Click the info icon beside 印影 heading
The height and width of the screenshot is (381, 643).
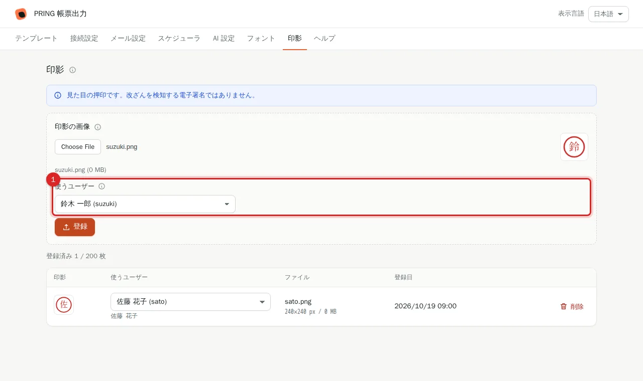point(72,70)
